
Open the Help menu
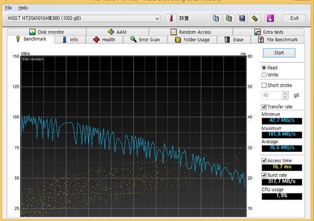23,8
